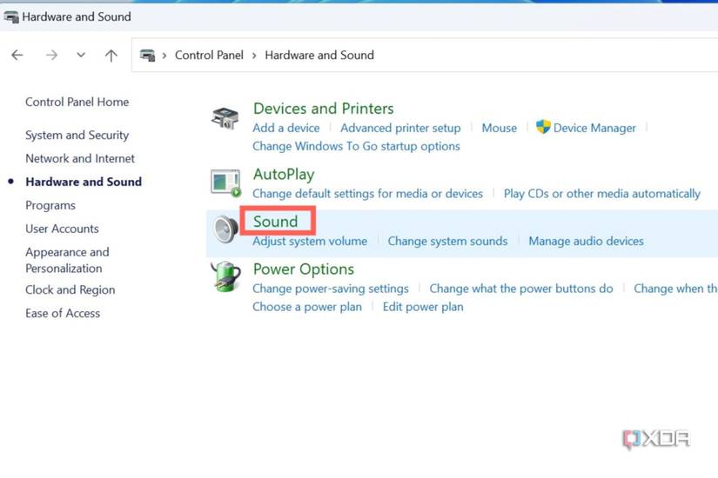
Task: Click the AutoPlay icon
Action: tap(225, 183)
